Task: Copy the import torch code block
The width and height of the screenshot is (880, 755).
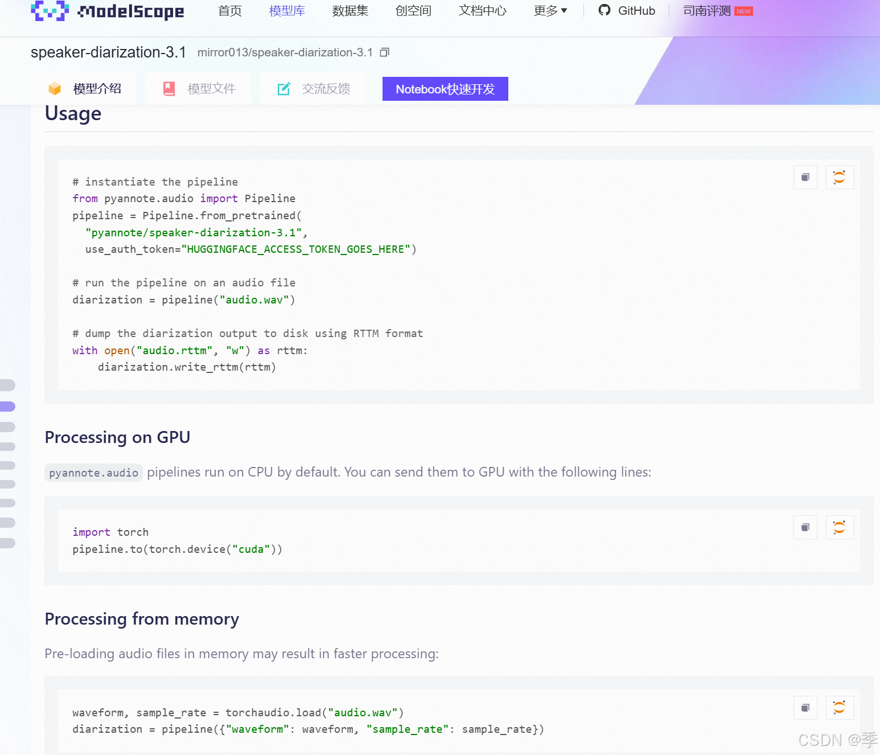Action: 805,527
